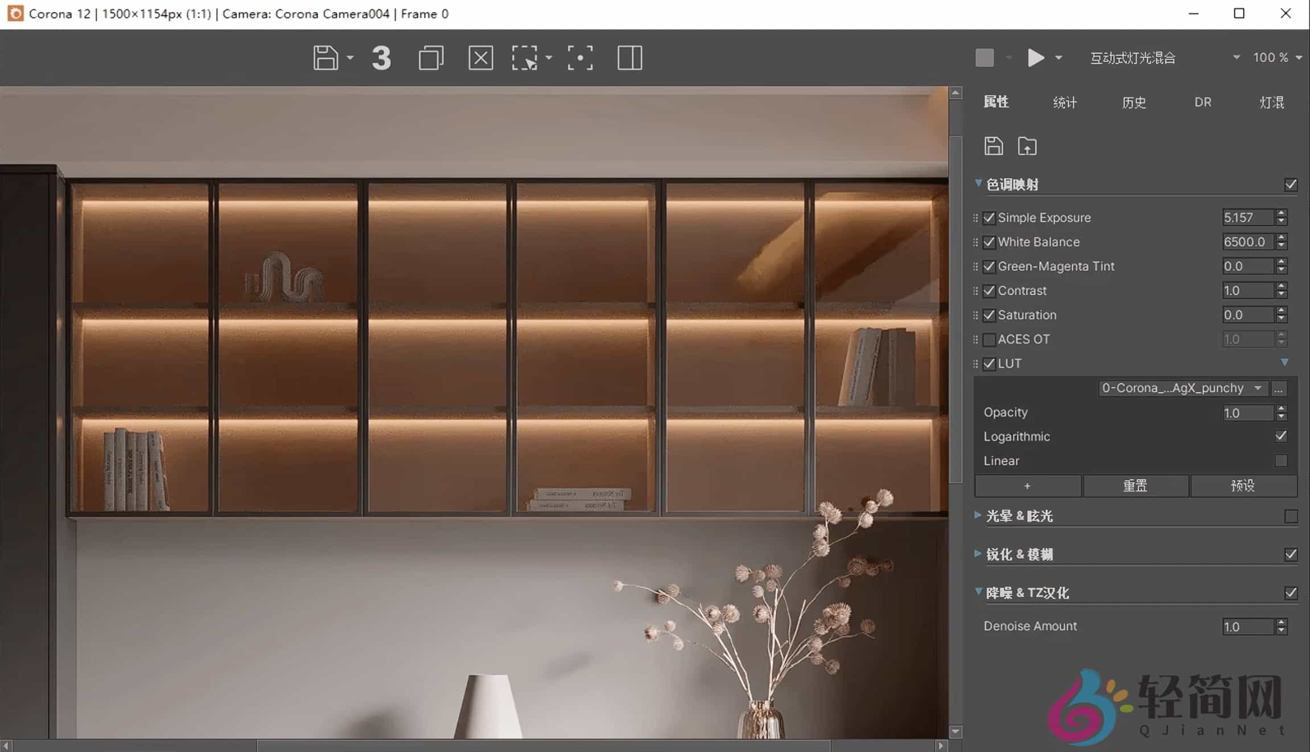Switch to the 统计 tab
This screenshot has height=752, width=1310.
click(x=1065, y=102)
